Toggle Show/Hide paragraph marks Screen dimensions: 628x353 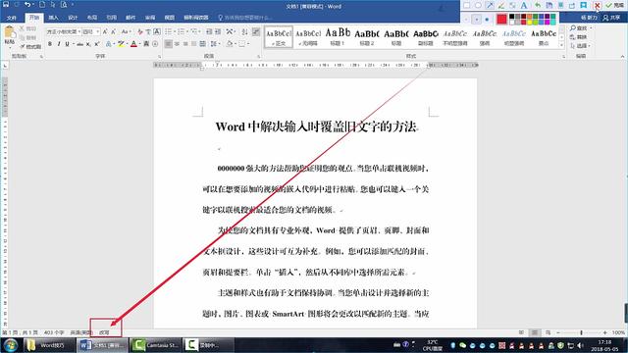[x=256, y=31]
